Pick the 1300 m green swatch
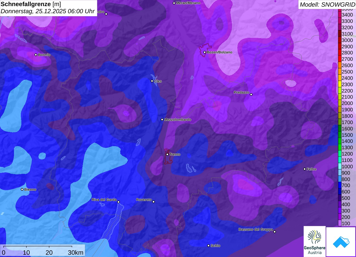356x257 pixels. [339, 147]
